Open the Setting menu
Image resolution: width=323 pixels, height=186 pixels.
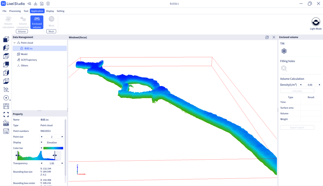pyautogui.click(x=61, y=11)
